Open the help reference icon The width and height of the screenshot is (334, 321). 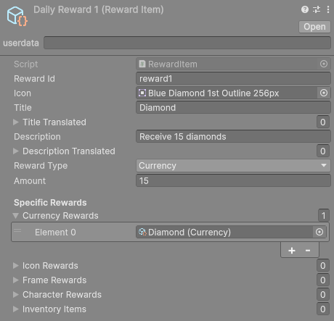pyautogui.click(x=305, y=9)
